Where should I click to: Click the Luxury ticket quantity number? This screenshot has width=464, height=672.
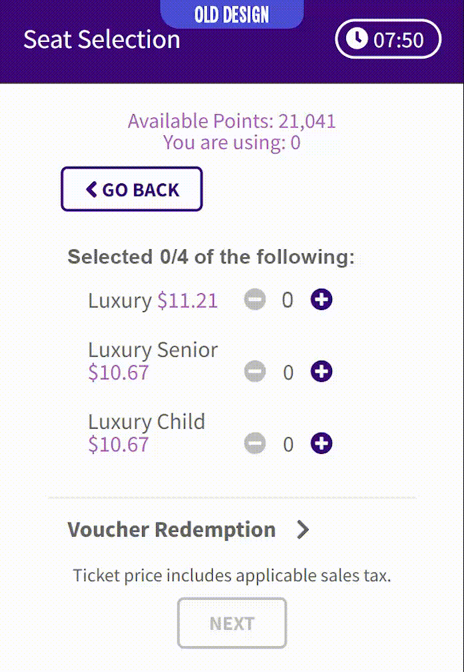[287, 300]
